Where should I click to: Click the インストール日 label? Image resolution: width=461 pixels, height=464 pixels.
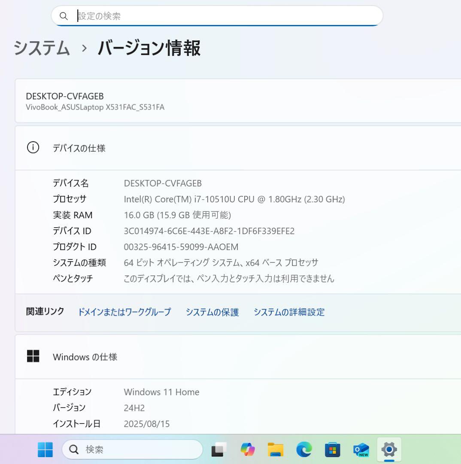[x=76, y=424]
